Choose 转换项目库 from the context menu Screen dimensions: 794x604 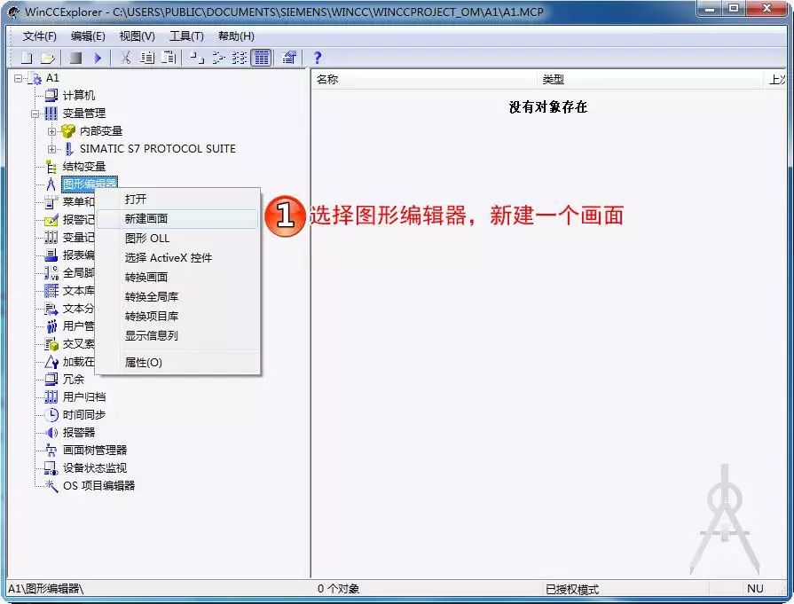point(177,317)
